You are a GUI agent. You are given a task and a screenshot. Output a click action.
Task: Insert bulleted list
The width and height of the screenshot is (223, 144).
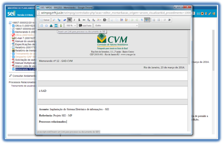(x=159, y=20)
